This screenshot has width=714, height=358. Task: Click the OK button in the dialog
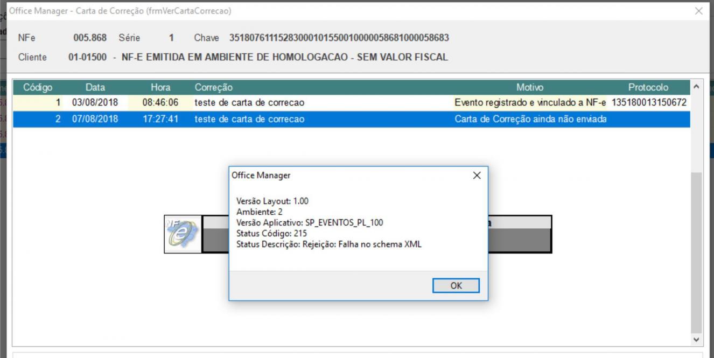pyautogui.click(x=456, y=286)
